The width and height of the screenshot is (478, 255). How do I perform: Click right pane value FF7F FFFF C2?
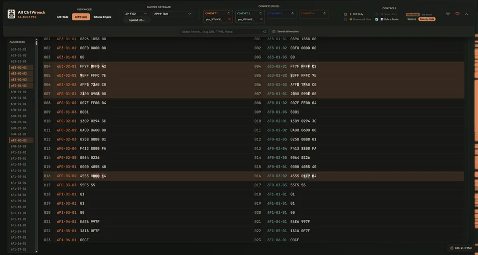[304, 66]
